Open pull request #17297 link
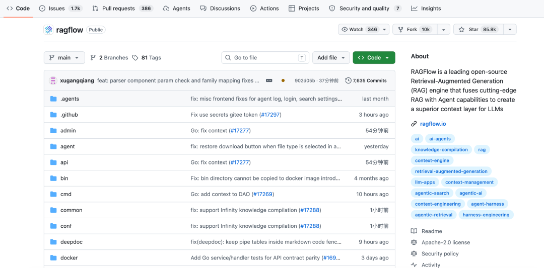Image resolution: width=544 pixels, height=268 pixels. pyautogui.click(x=270, y=115)
